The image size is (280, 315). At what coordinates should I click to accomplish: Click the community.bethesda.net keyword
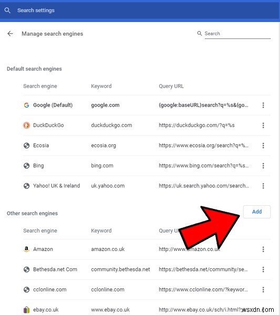pos(120,269)
